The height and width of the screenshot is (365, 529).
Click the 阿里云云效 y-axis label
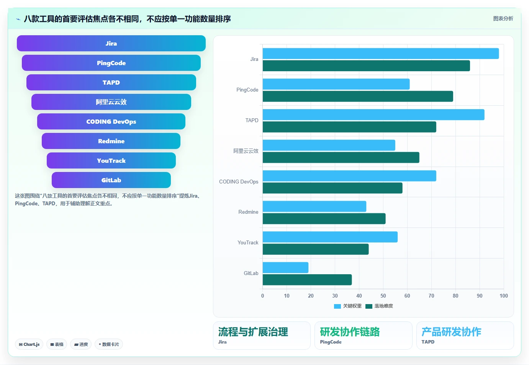pos(246,151)
